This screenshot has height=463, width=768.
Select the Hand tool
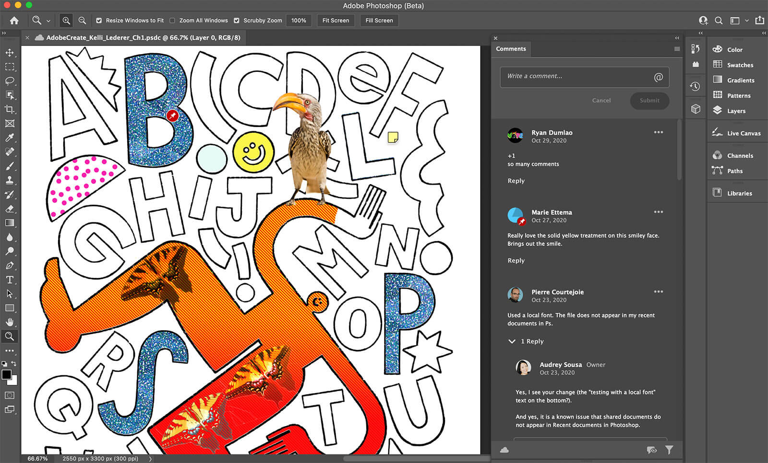[10, 322]
